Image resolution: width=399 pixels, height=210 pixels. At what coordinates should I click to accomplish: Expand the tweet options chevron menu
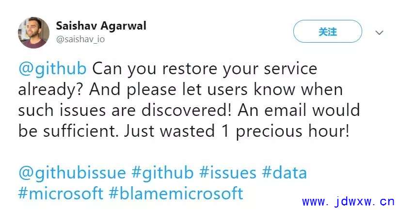coord(380,32)
